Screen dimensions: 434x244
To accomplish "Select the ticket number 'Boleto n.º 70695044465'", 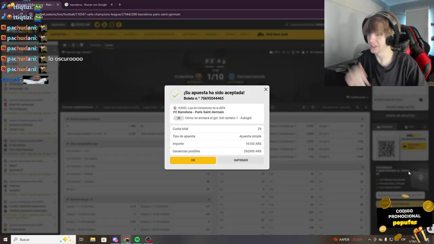I will 203,98.
